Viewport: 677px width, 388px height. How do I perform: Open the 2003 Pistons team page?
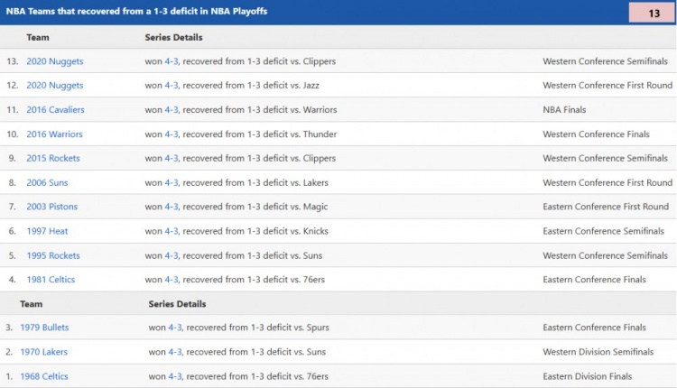coord(51,207)
